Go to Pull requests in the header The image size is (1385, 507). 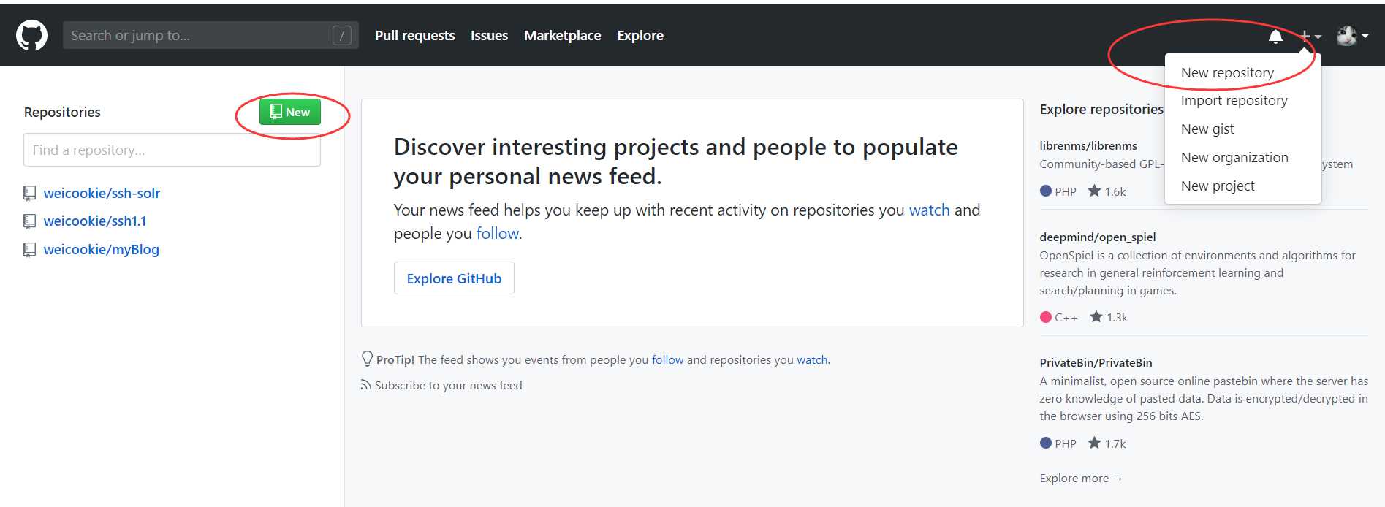(414, 35)
